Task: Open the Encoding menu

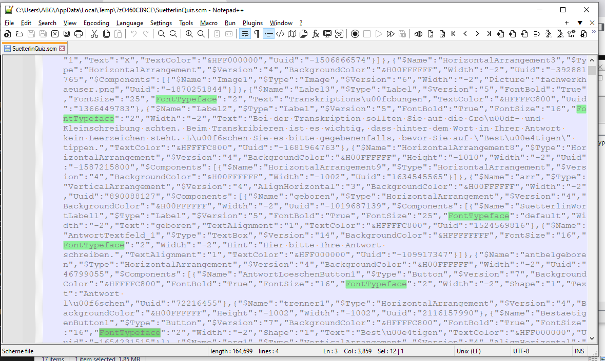Action: (x=96, y=23)
